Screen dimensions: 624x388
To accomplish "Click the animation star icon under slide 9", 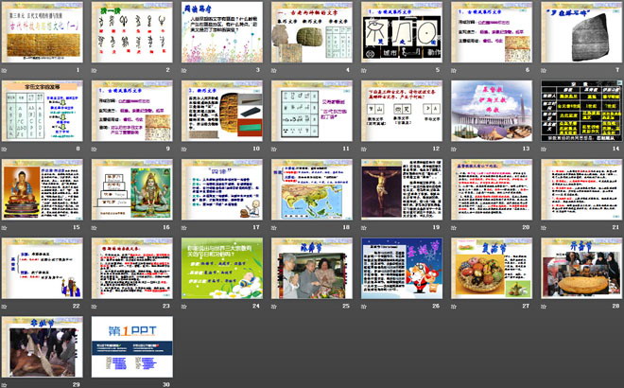I will tap(95, 150).
